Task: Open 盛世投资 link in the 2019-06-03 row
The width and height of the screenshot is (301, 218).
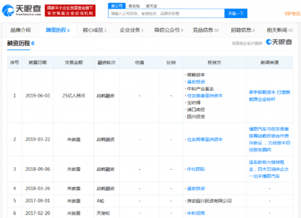Action: [x=196, y=82]
